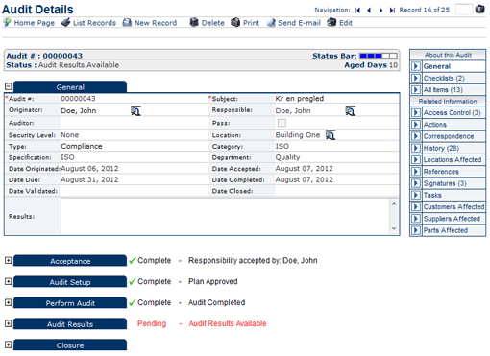Click the Edit icon
This screenshot has height=356, width=490.
point(331,22)
